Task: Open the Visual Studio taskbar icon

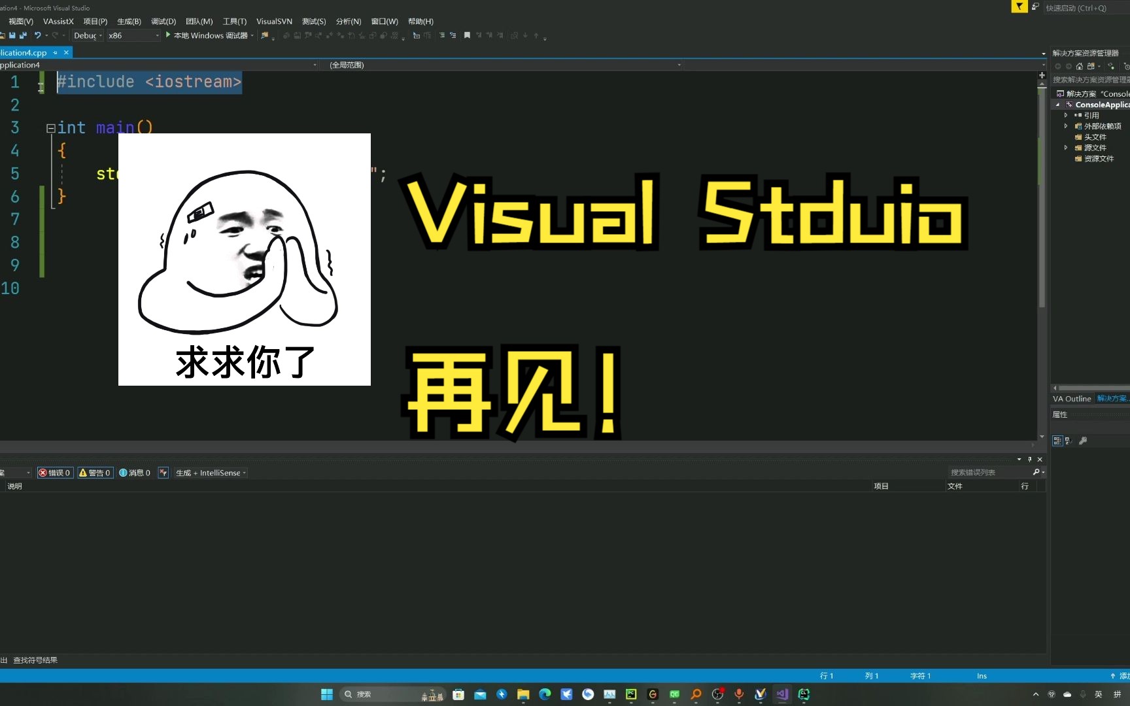Action: coord(782,694)
